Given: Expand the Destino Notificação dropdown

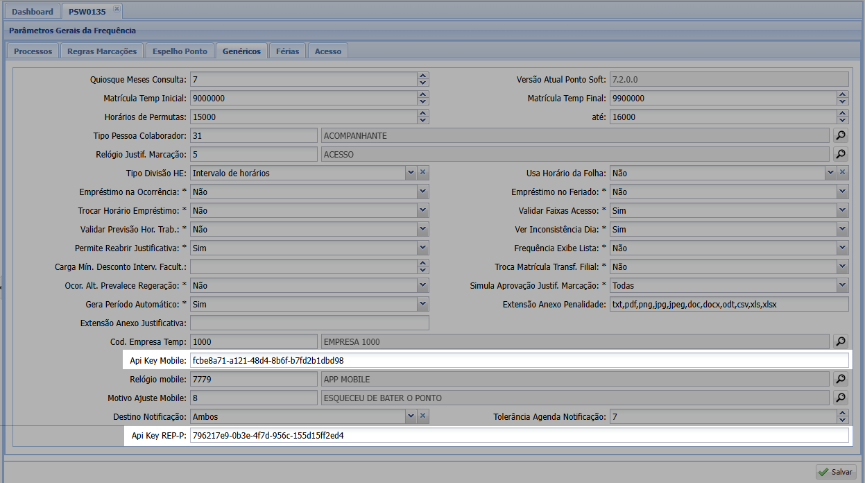Looking at the screenshot, I should click(x=411, y=416).
